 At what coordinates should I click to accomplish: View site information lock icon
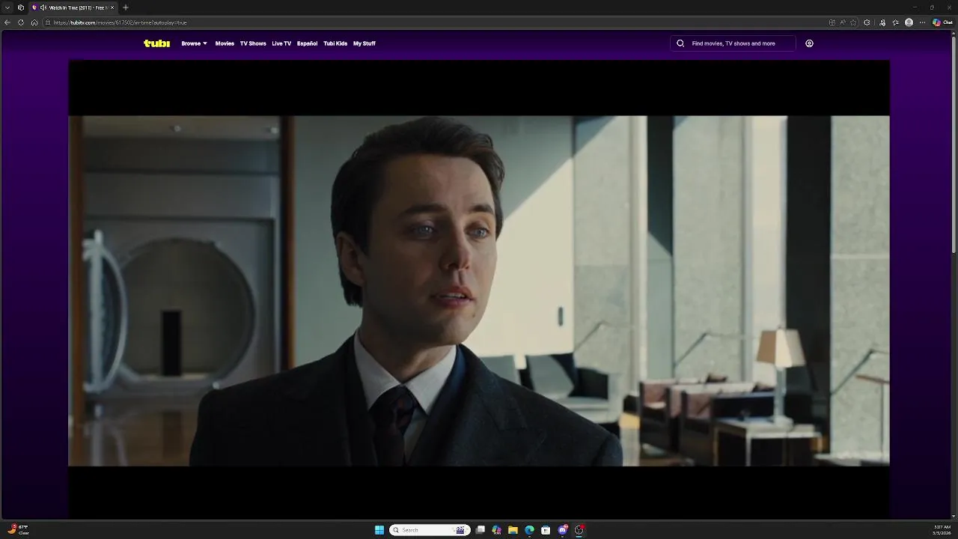click(x=48, y=22)
